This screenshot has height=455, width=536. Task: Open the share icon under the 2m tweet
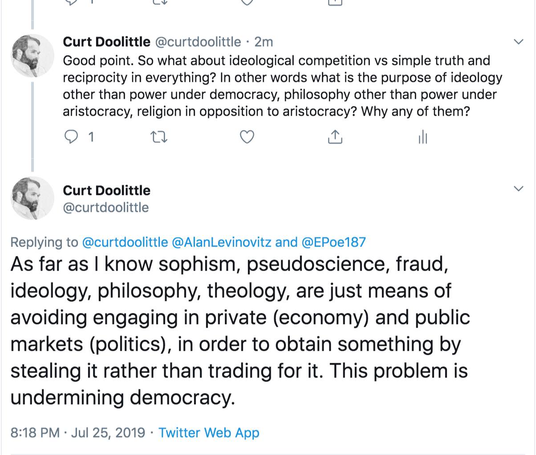pyautogui.click(x=335, y=138)
